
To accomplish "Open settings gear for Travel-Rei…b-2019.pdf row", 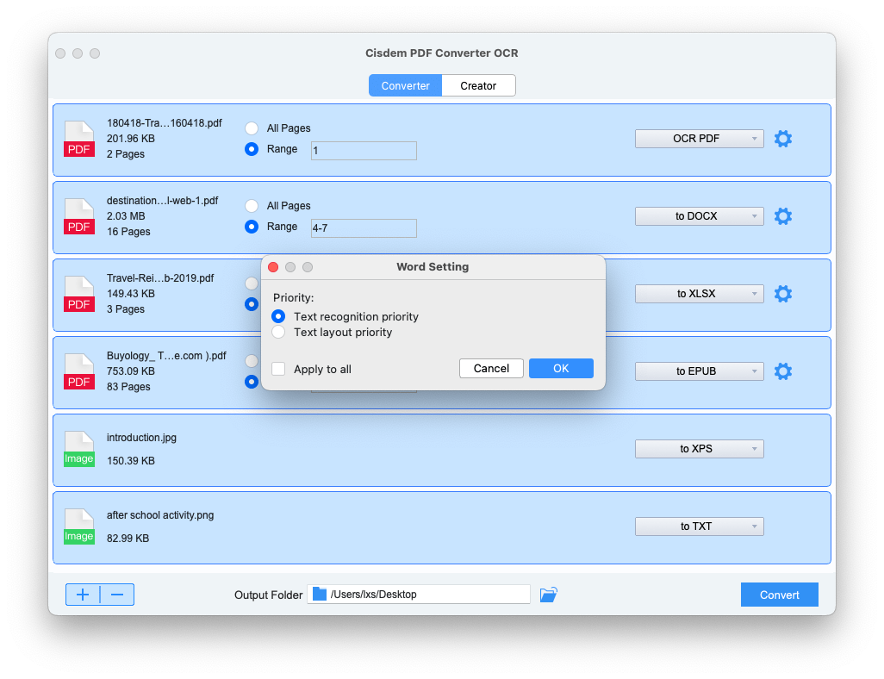I will 783,294.
